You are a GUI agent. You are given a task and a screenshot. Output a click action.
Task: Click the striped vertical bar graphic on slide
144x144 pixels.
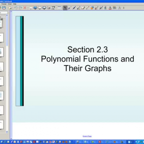coord(20,61)
